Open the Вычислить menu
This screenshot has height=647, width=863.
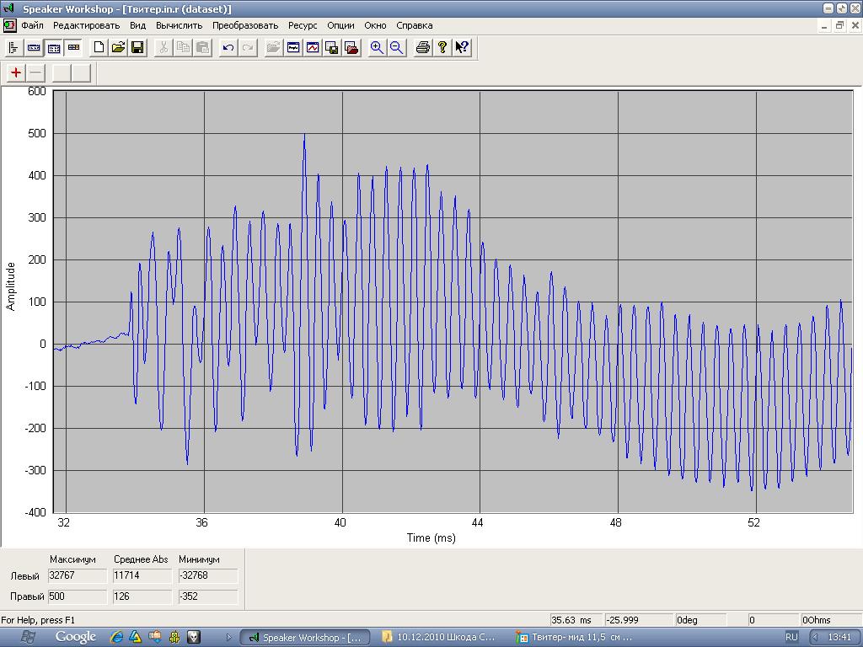pyautogui.click(x=179, y=25)
